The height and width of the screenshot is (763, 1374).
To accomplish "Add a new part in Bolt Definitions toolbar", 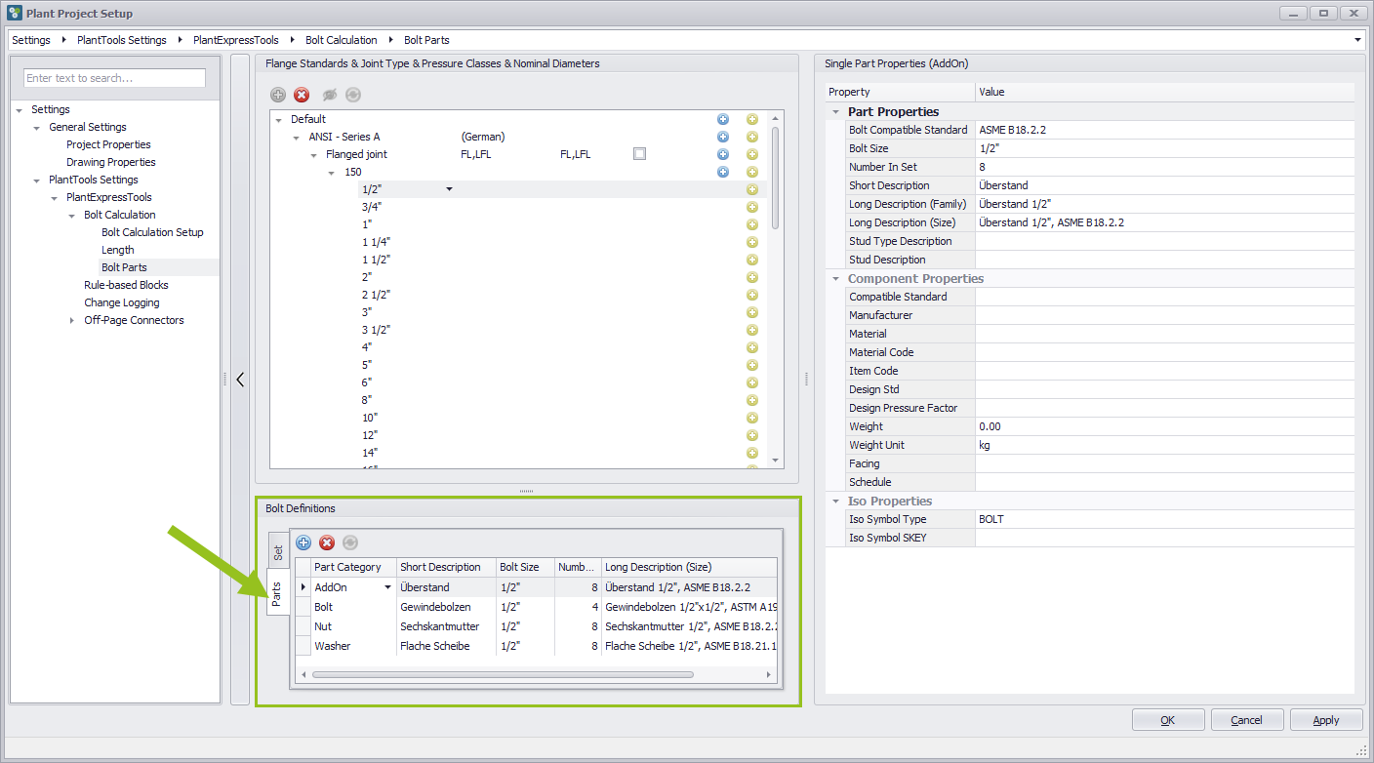I will point(303,542).
